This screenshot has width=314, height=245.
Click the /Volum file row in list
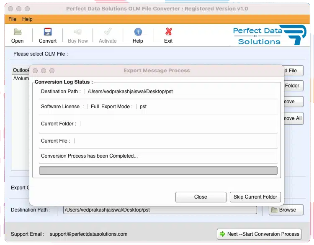click(x=21, y=79)
